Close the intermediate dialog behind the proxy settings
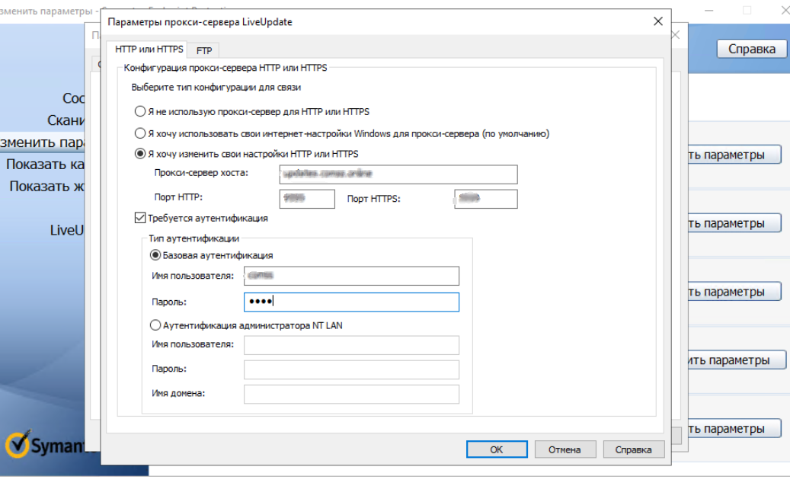Image resolution: width=790 pixels, height=486 pixels. point(676,35)
